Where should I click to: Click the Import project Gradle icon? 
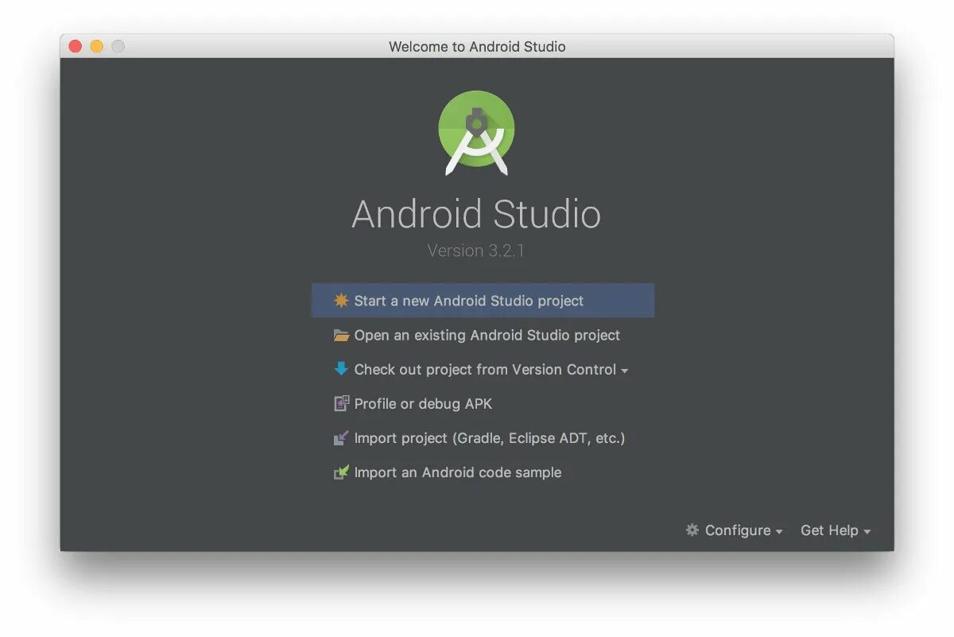tap(341, 438)
